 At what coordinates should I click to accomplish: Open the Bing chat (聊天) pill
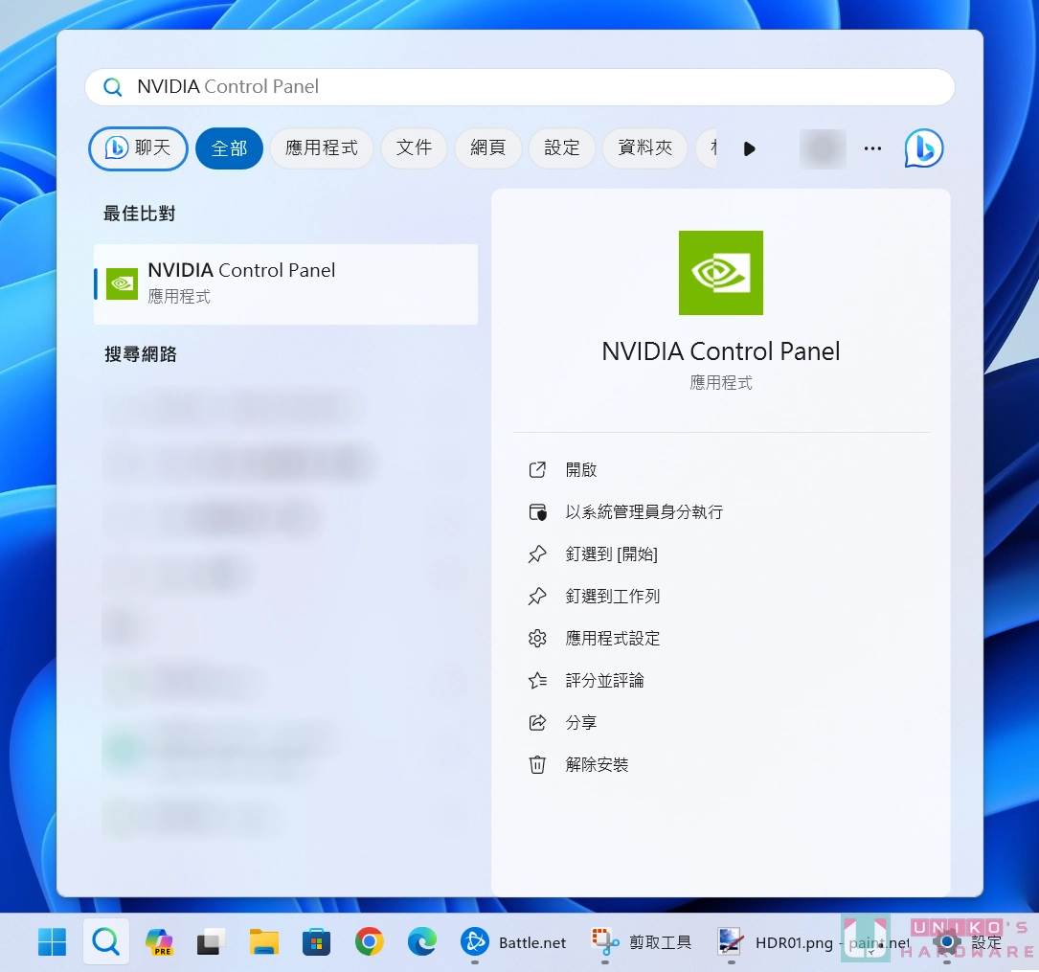coord(138,147)
